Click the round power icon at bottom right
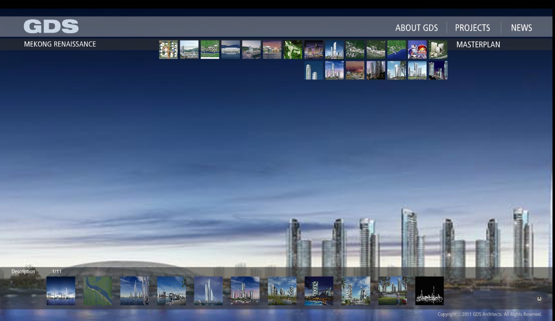 (x=539, y=299)
